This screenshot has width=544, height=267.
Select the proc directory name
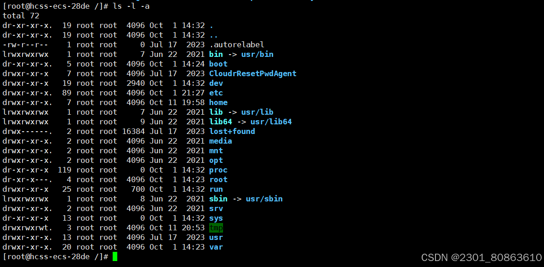(218, 170)
